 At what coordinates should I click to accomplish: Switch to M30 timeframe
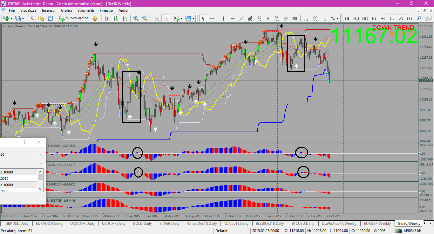pos(365,18)
